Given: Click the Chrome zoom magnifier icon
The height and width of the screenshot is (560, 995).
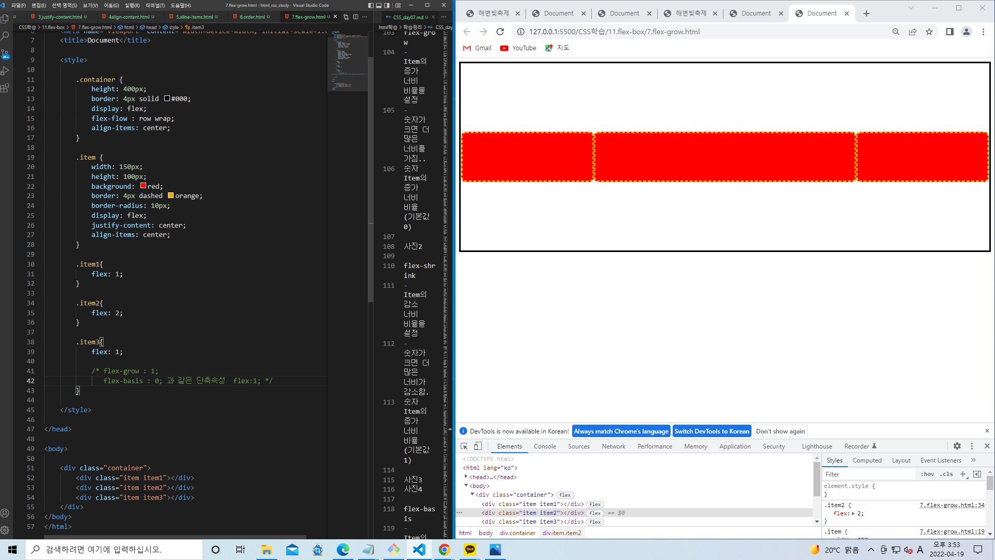Looking at the screenshot, I should [x=896, y=32].
